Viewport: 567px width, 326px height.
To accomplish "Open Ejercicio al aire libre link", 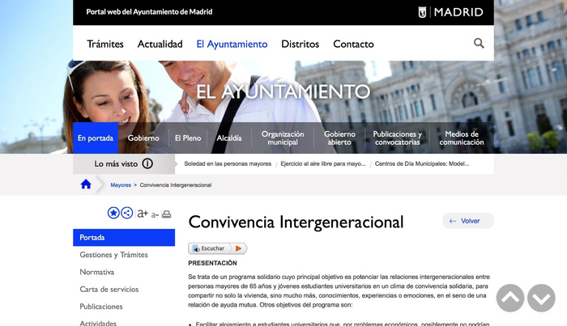I will (323, 164).
